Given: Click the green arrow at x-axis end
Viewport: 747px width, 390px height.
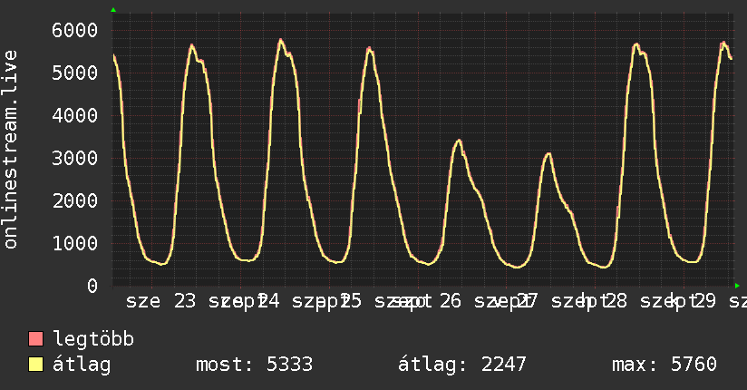Looking at the screenshot, I should point(737,286).
